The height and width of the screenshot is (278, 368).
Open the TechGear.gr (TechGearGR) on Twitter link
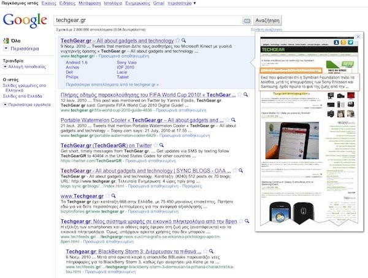(x=106, y=145)
